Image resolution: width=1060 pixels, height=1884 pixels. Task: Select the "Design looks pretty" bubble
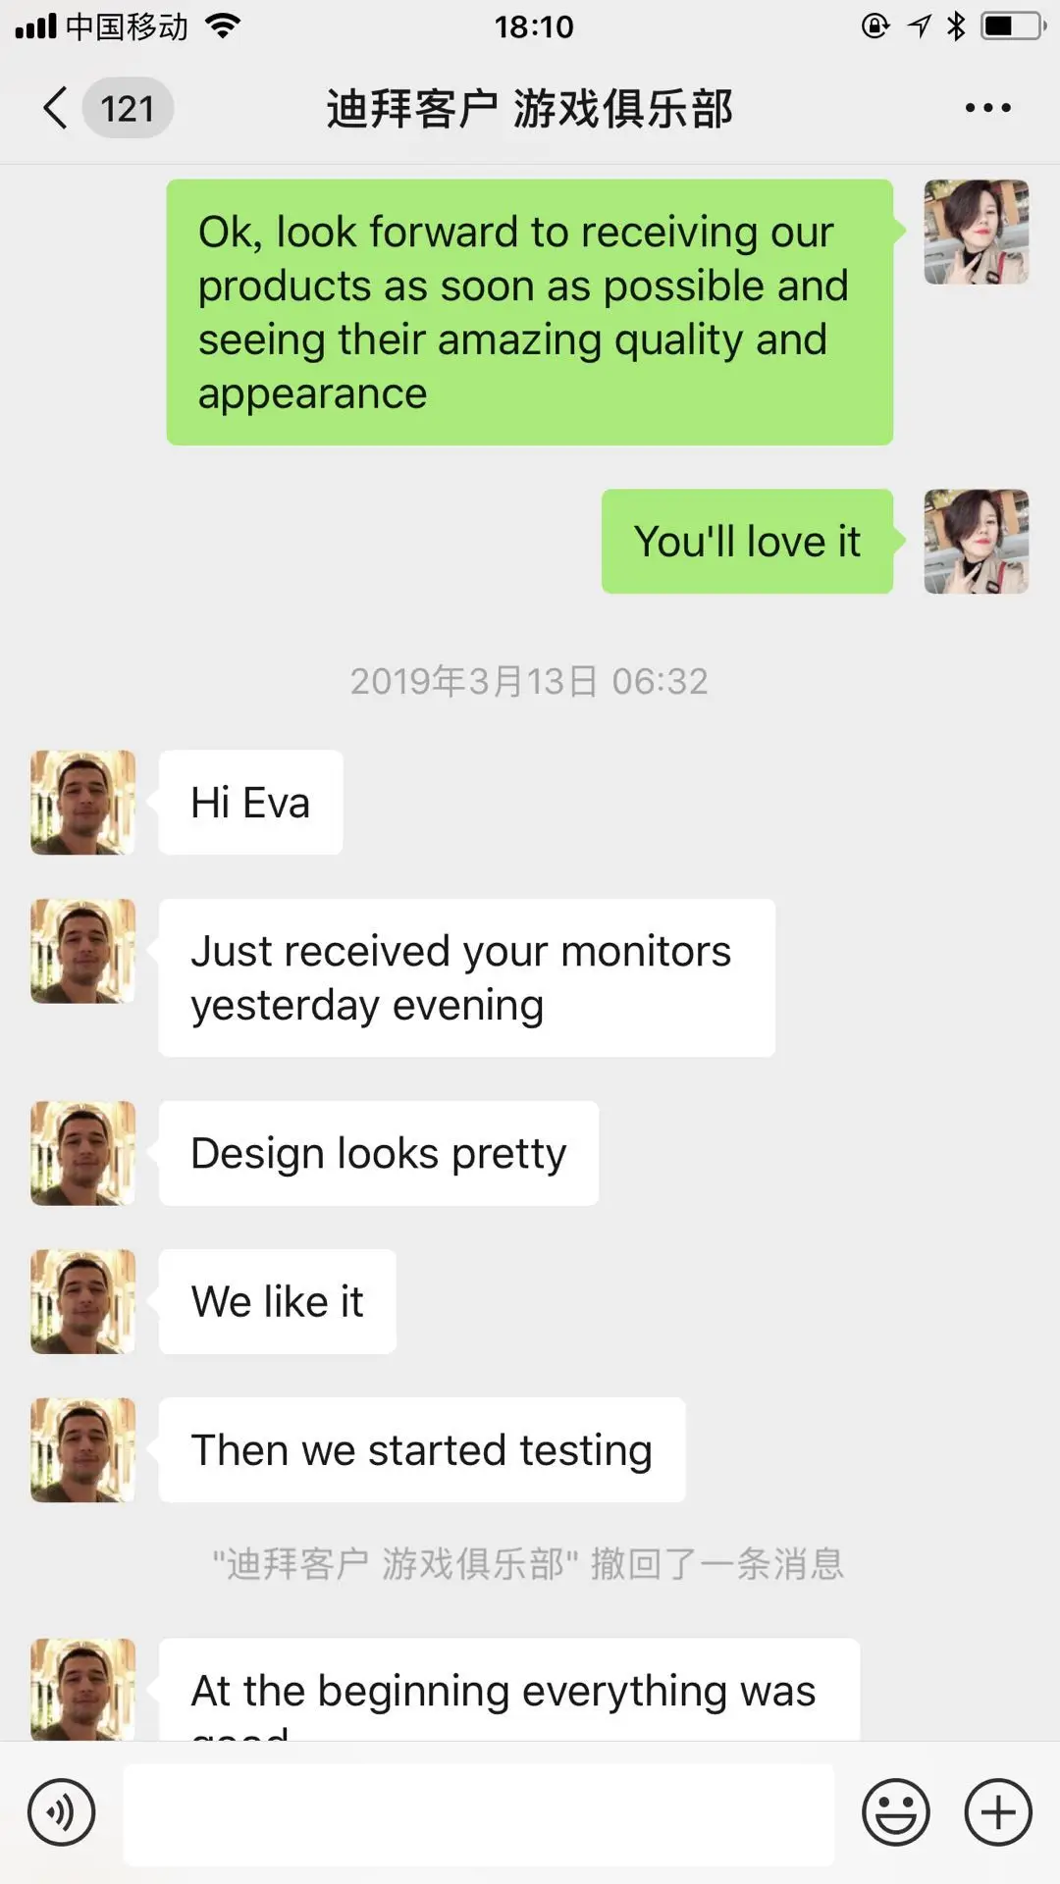[x=379, y=1153]
